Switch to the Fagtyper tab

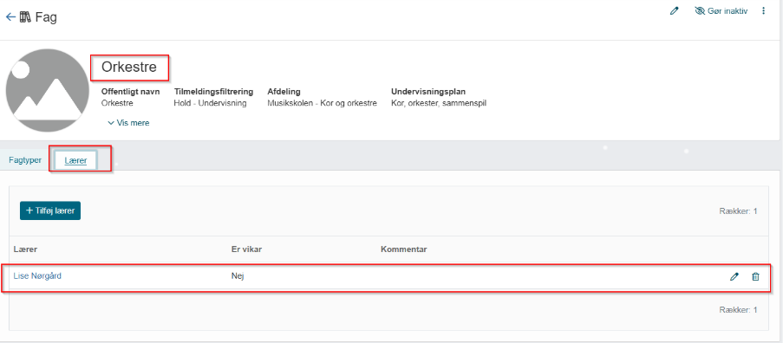(25, 161)
